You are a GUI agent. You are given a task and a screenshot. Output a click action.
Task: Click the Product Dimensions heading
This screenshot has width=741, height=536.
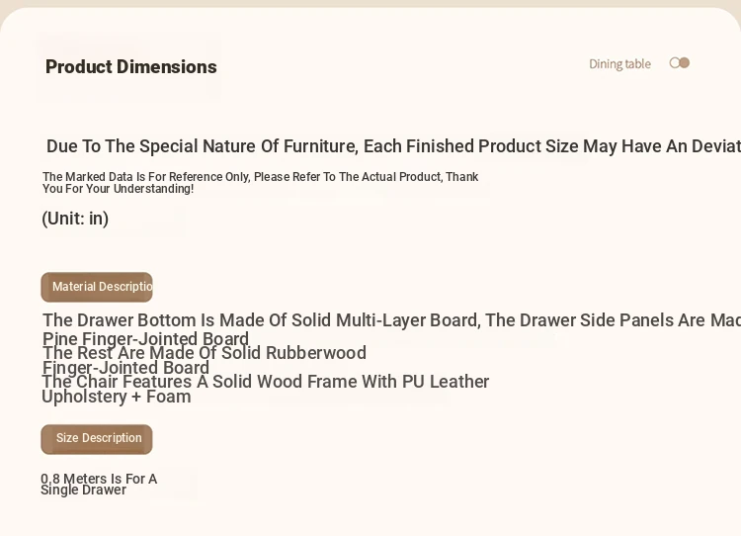click(130, 66)
